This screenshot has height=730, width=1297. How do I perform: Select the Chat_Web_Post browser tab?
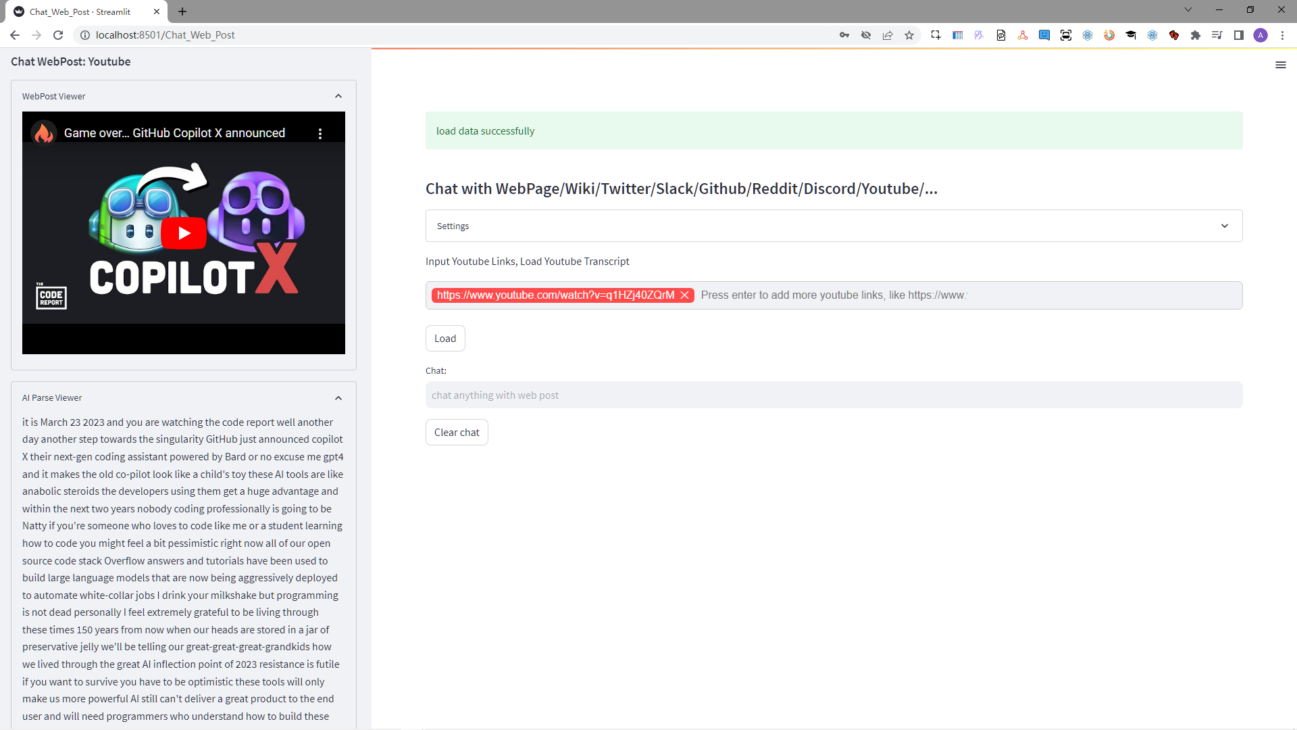click(81, 11)
